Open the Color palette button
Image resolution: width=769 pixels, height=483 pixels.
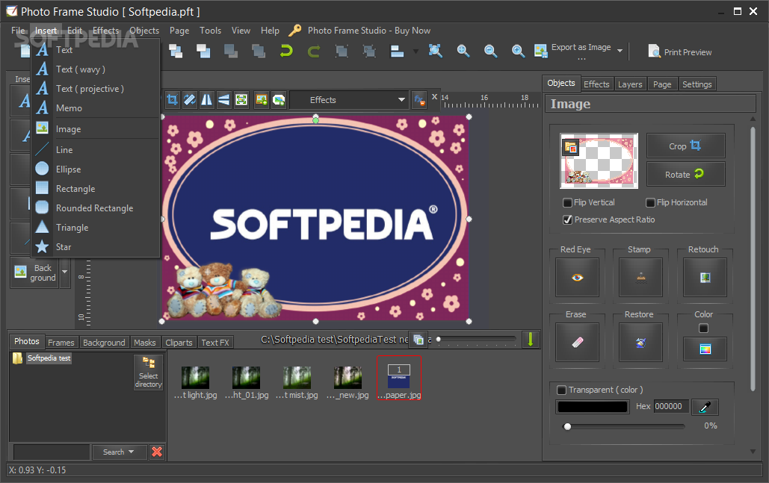[x=705, y=349]
